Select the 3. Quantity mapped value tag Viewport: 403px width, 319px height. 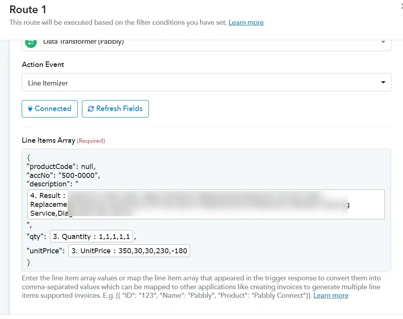coord(91,236)
